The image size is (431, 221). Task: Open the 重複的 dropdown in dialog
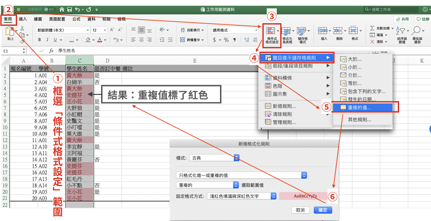coord(207,185)
